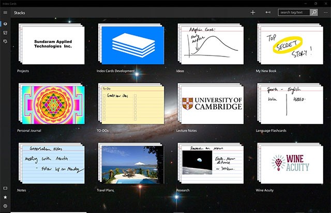Click the settings gear in the sidebar
The height and width of the screenshot is (213, 331).
coord(5,207)
